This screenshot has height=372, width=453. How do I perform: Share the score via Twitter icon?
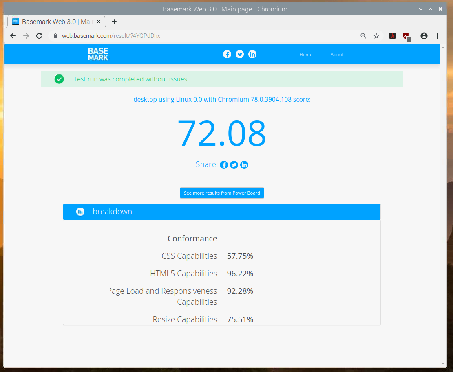pyautogui.click(x=234, y=165)
